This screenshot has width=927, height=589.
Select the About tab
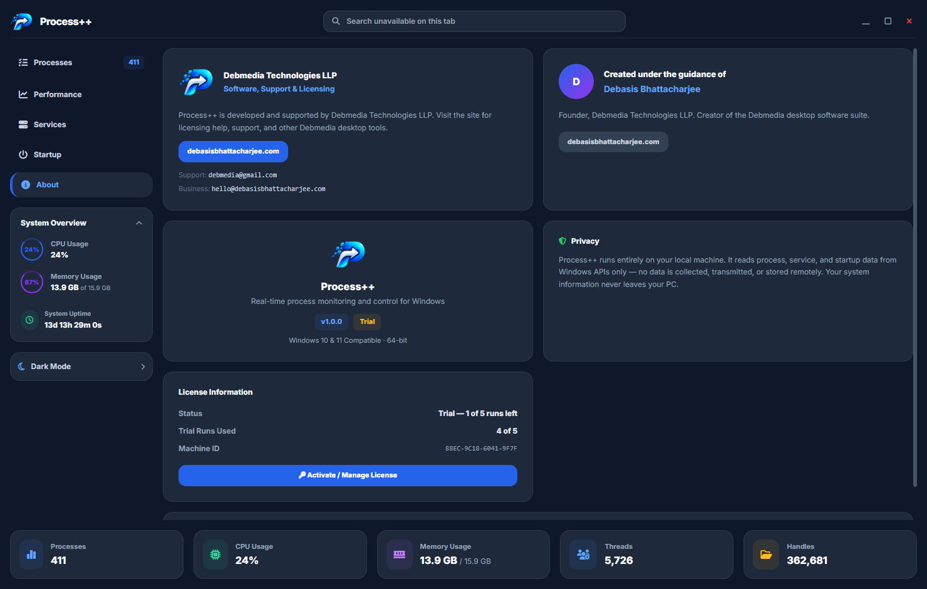click(x=81, y=185)
